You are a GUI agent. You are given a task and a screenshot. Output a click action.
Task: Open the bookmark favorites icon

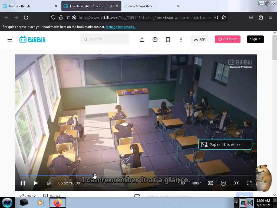pos(168,40)
